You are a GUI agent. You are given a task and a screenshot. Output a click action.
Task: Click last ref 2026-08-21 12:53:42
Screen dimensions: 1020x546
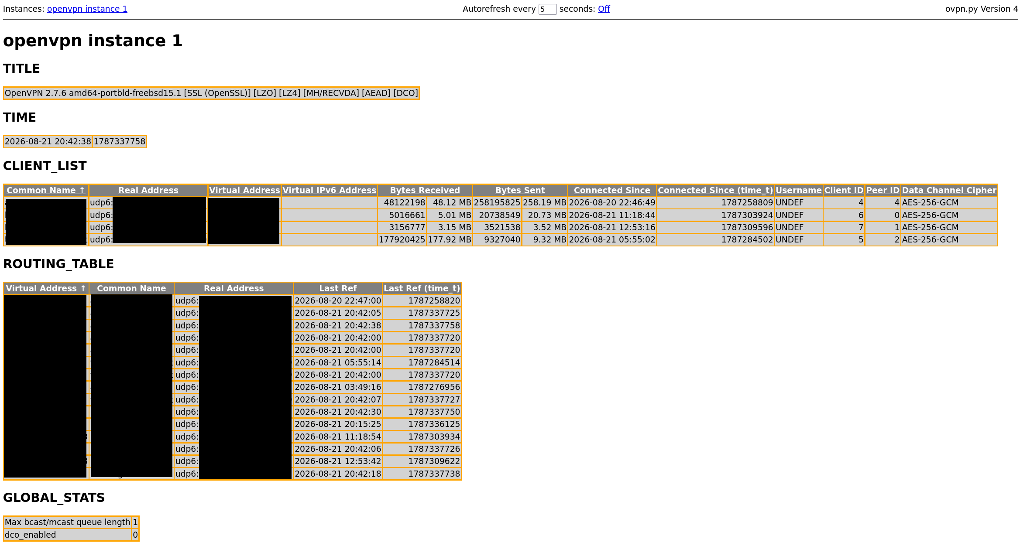pos(338,461)
